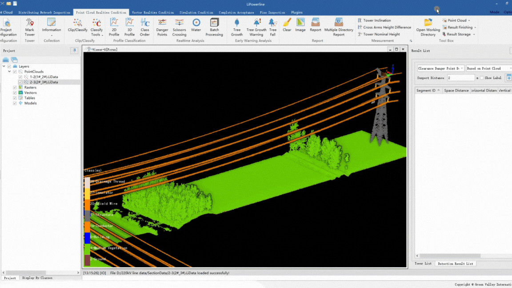Expand the Based on Point Cloud dropdown

click(x=488, y=68)
